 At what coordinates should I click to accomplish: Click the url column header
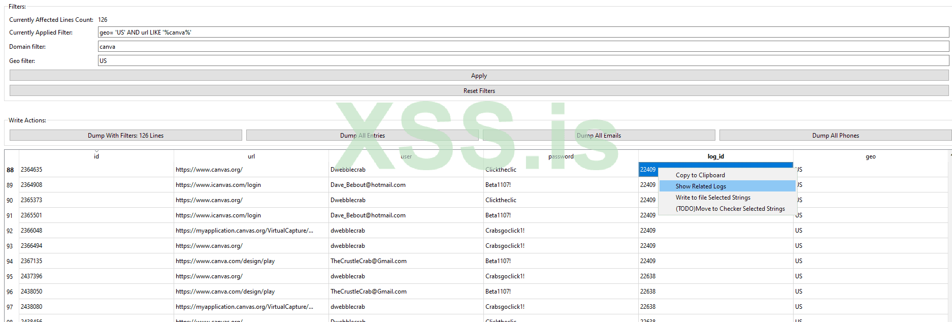point(251,156)
